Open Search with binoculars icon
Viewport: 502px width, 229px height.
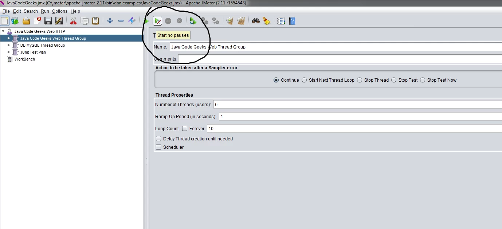256,21
